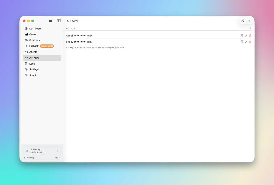Select Agents in the sidebar
Screen dimensions: 274x185
(x=42, y=52)
